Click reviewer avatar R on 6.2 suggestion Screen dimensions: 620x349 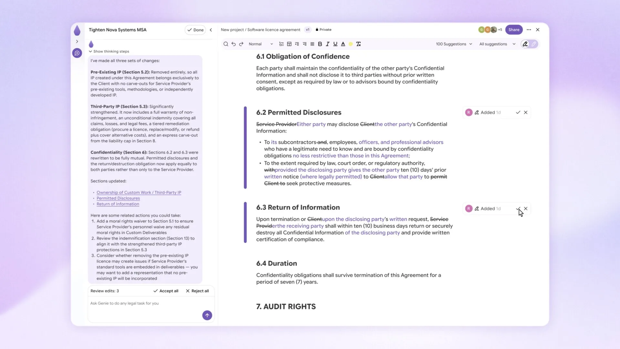point(469,112)
